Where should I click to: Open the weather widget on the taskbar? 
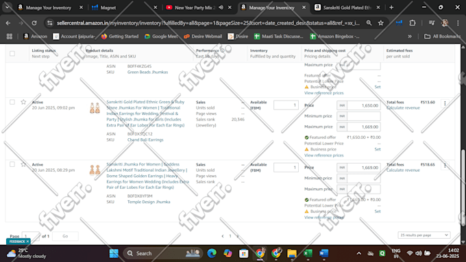[26, 253]
